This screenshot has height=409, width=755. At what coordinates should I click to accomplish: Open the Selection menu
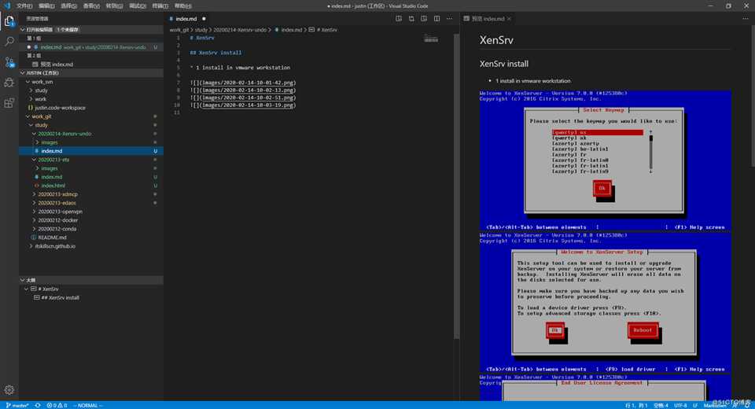tap(69, 6)
